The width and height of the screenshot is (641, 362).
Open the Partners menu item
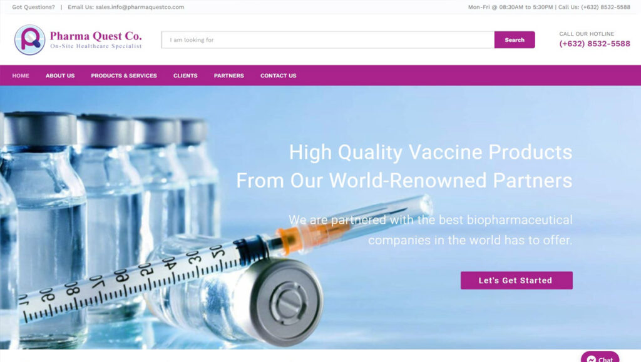pos(229,76)
